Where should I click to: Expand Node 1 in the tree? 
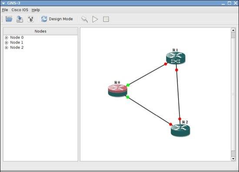7,43
